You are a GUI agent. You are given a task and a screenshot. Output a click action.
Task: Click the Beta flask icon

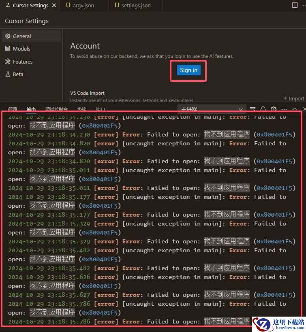pos(8,74)
